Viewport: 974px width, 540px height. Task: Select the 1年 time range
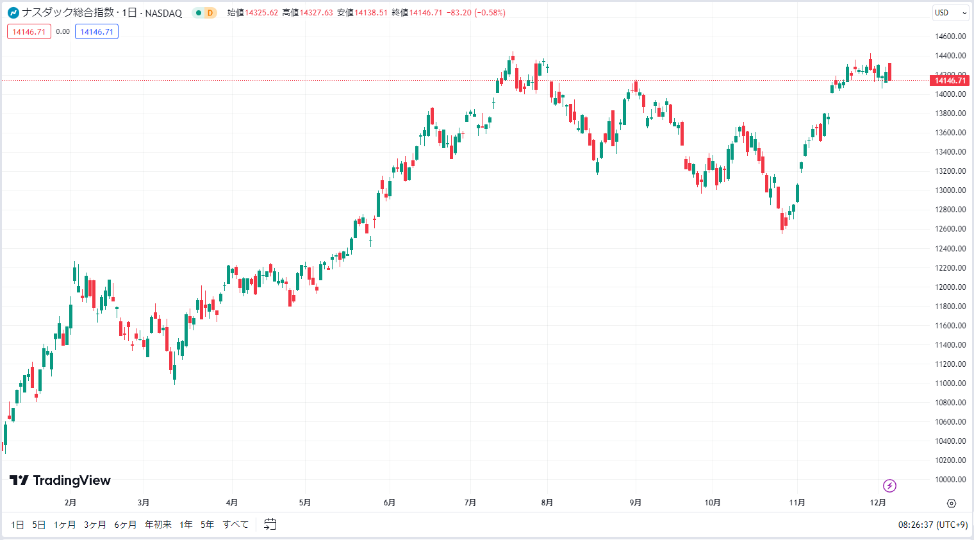186,525
